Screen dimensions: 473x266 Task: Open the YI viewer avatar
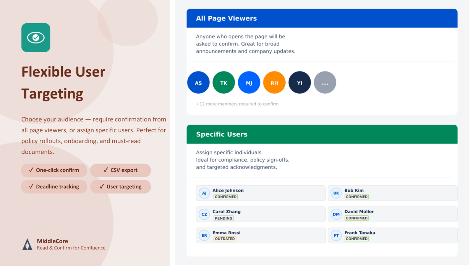[299, 82]
